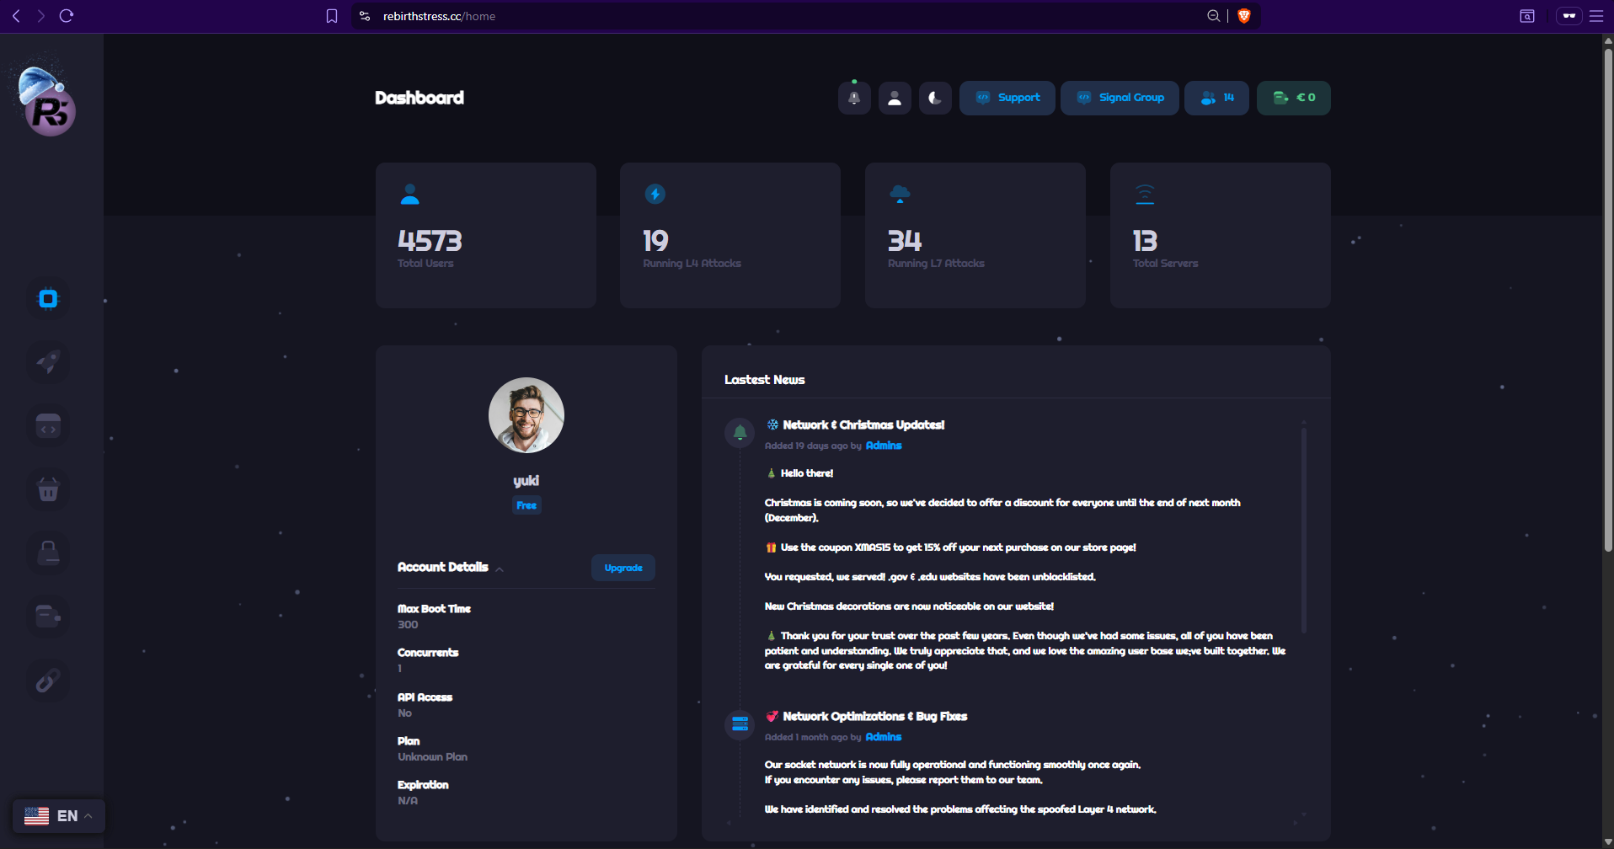The height and width of the screenshot is (849, 1614).
Task: Click the padlock icon in sidebar
Action: [48, 553]
